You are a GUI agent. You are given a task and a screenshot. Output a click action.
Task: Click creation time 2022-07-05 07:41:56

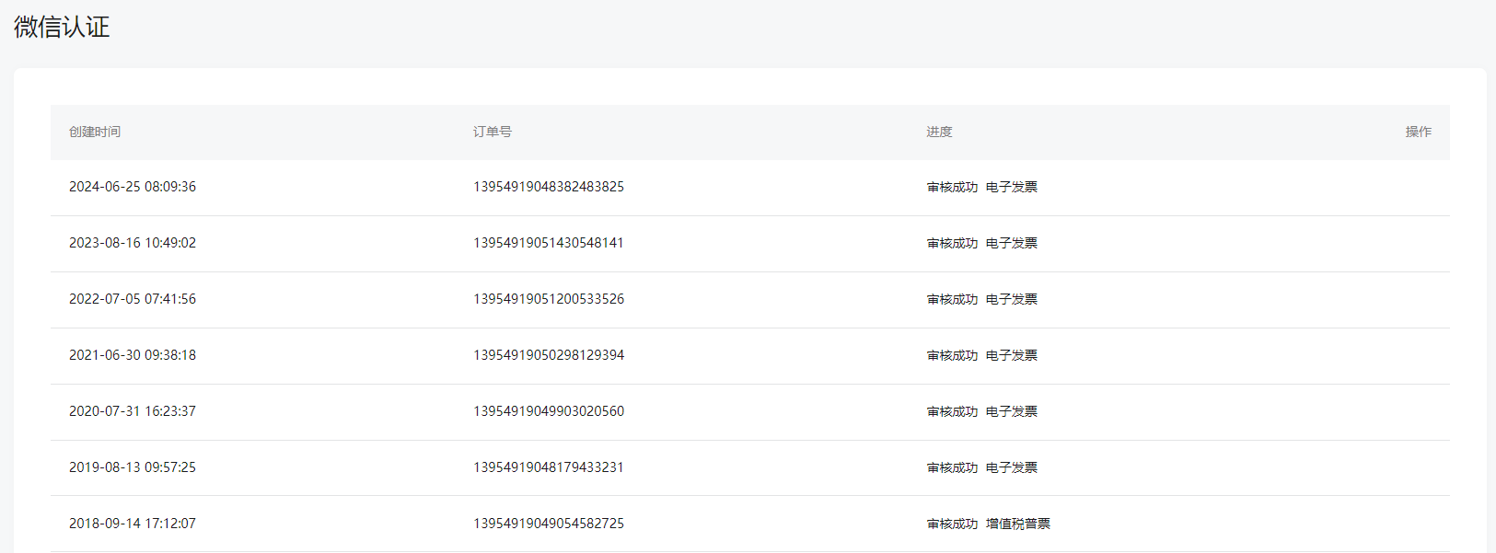click(133, 299)
